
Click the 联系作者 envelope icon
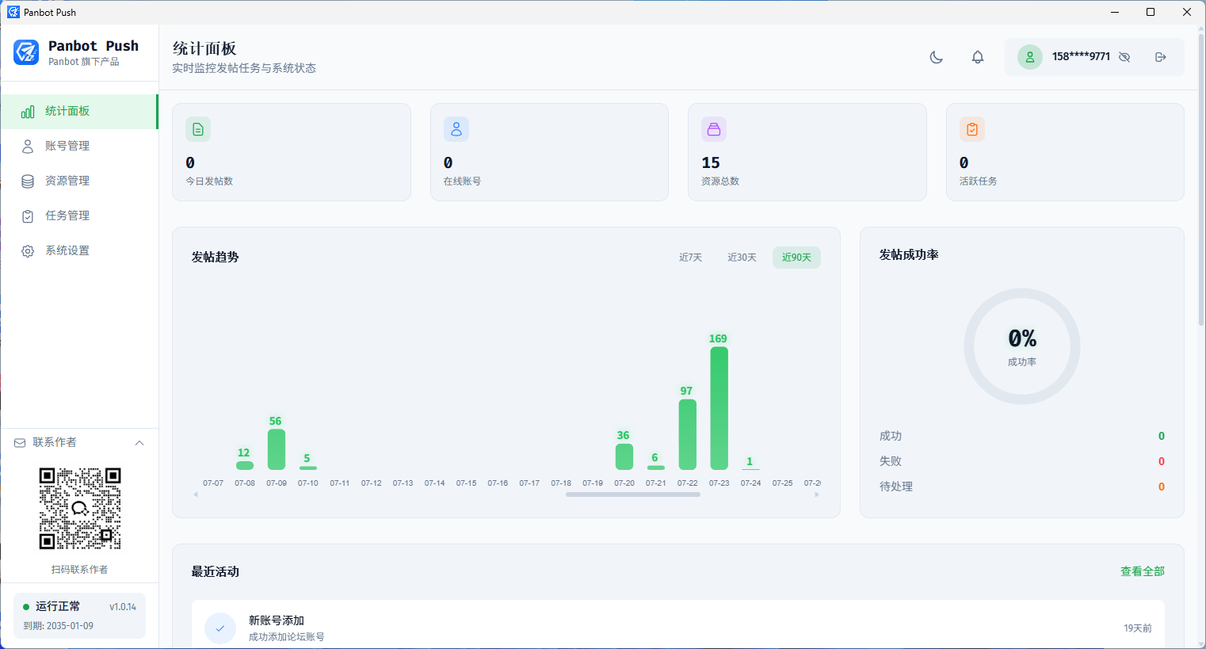(x=20, y=443)
